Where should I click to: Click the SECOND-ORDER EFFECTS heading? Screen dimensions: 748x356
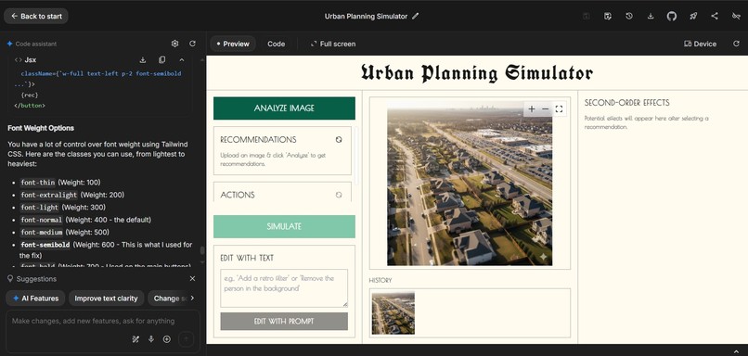(626, 103)
